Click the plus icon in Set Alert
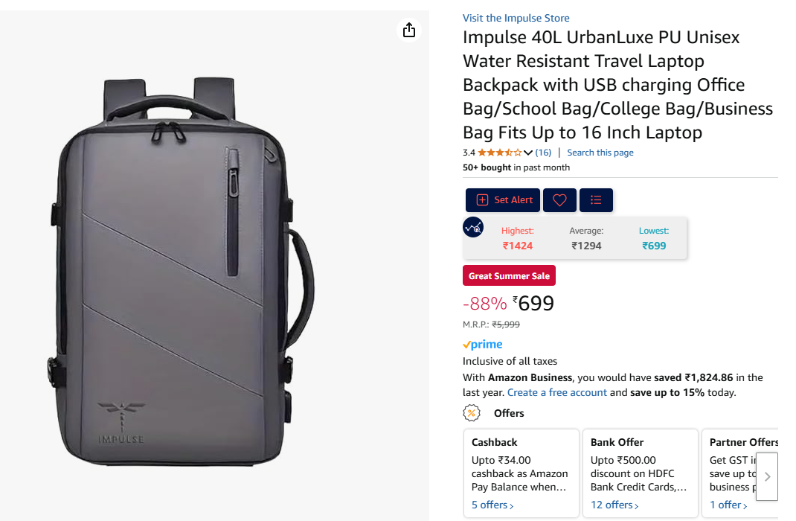Viewport: 796px width, 521px height. (x=482, y=200)
